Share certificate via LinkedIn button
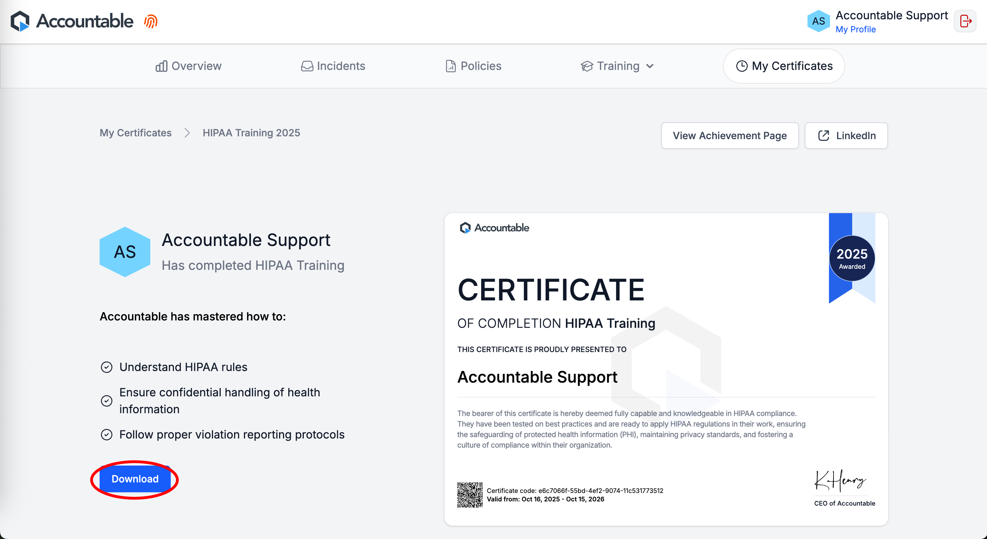The height and width of the screenshot is (539, 987). [846, 135]
